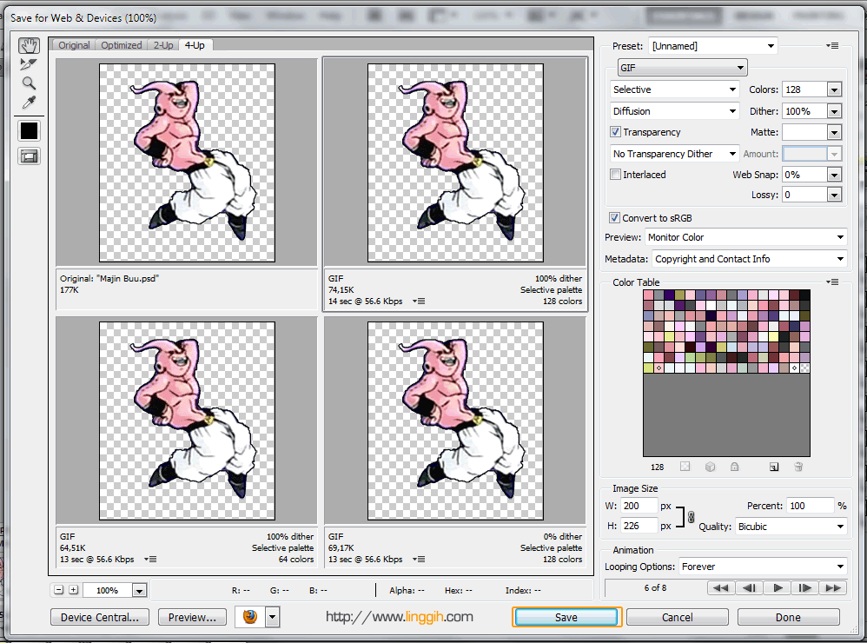Toggle the constrain proportions link icon
Image resolution: width=867 pixels, height=643 pixels.
[691, 517]
